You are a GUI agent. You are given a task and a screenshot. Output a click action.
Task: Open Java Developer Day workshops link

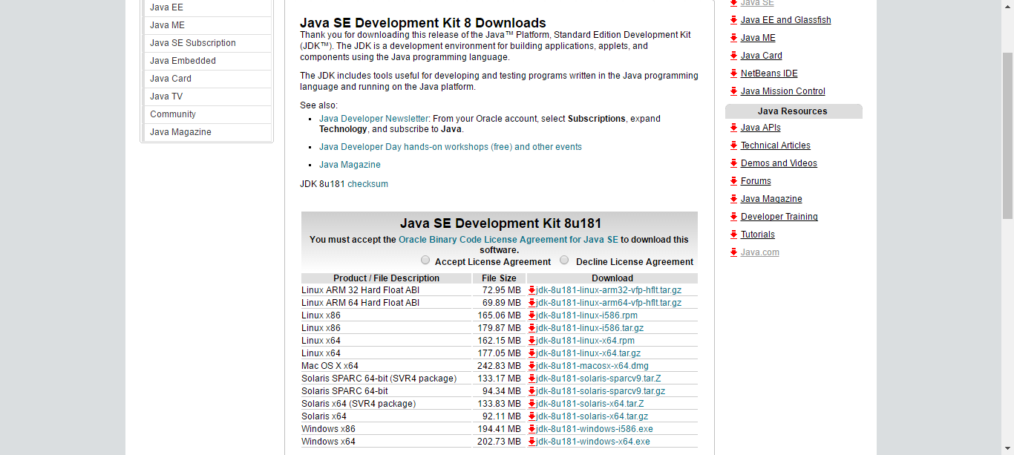coord(450,147)
